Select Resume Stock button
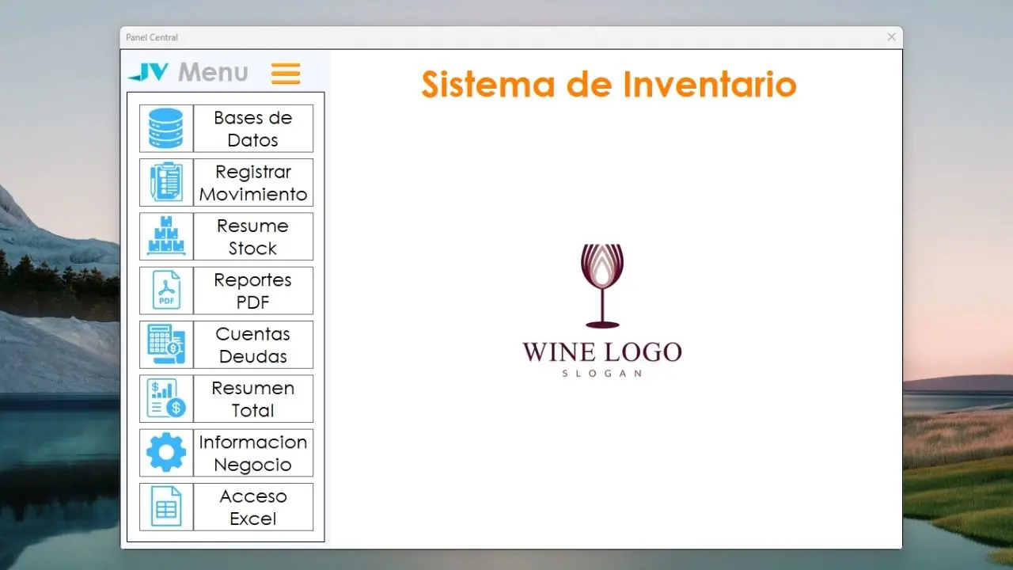 [253, 236]
